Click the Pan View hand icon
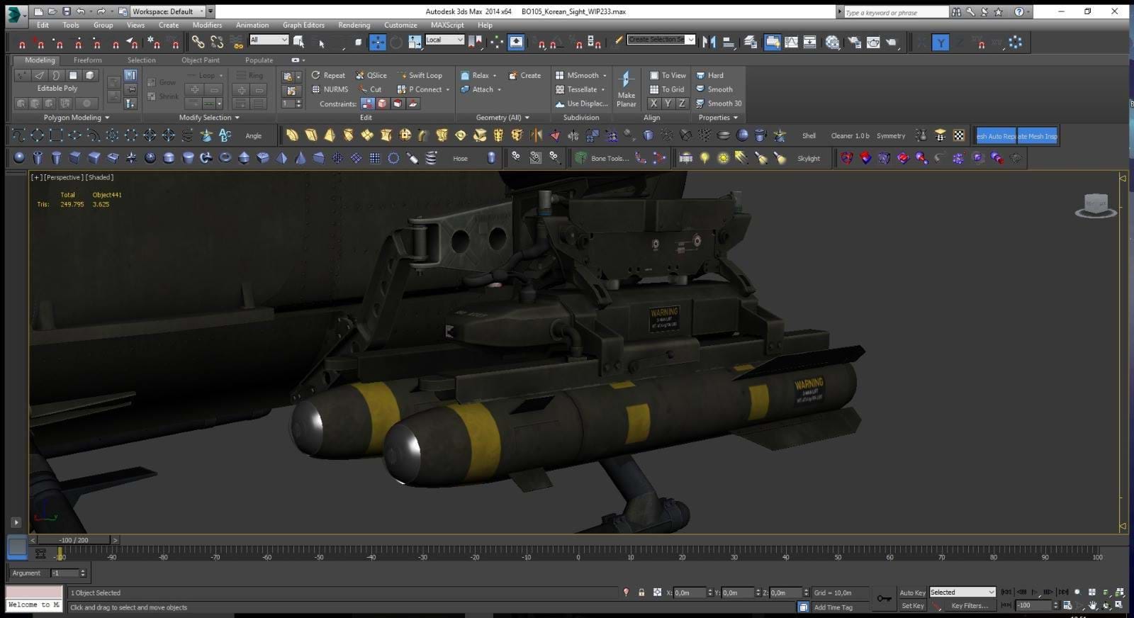 pyautogui.click(x=1093, y=605)
